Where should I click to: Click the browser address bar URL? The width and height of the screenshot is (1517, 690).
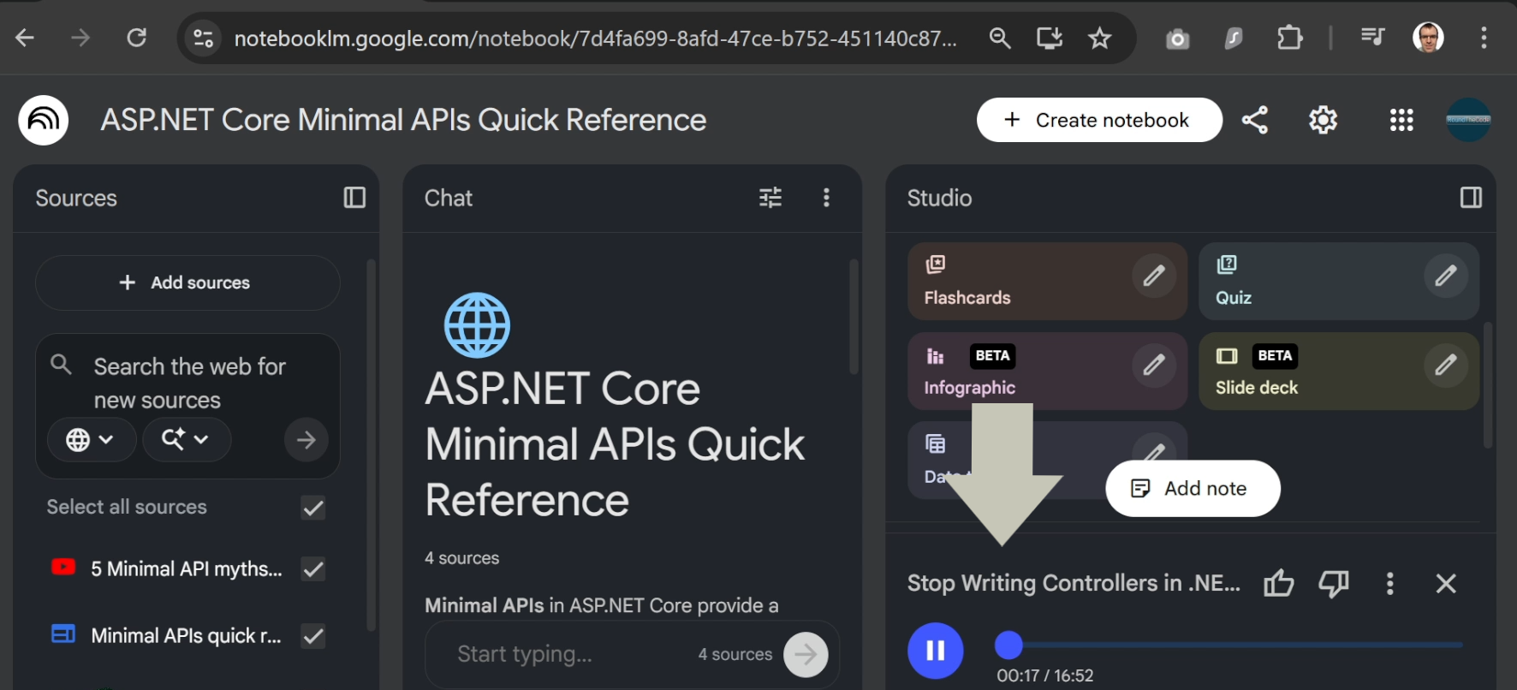595,39
